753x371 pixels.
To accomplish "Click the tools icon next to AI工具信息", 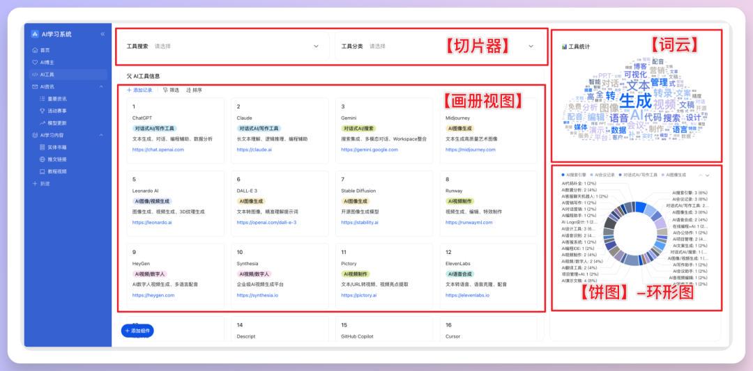I will click(x=129, y=76).
